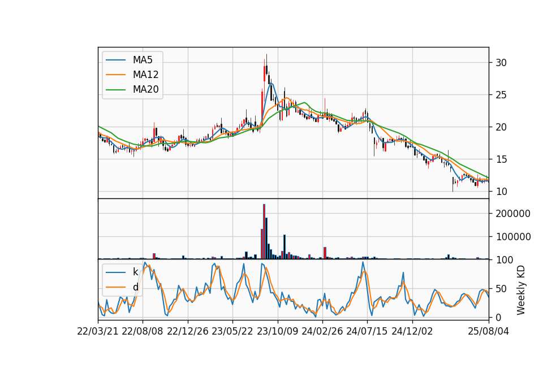Click the 22/08/08 date label

click(143, 331)
